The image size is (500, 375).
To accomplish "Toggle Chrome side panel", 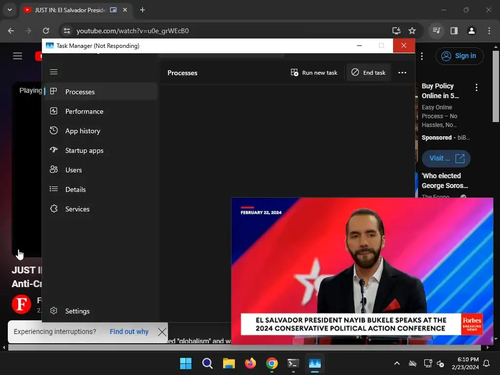I will coord(454,31).
